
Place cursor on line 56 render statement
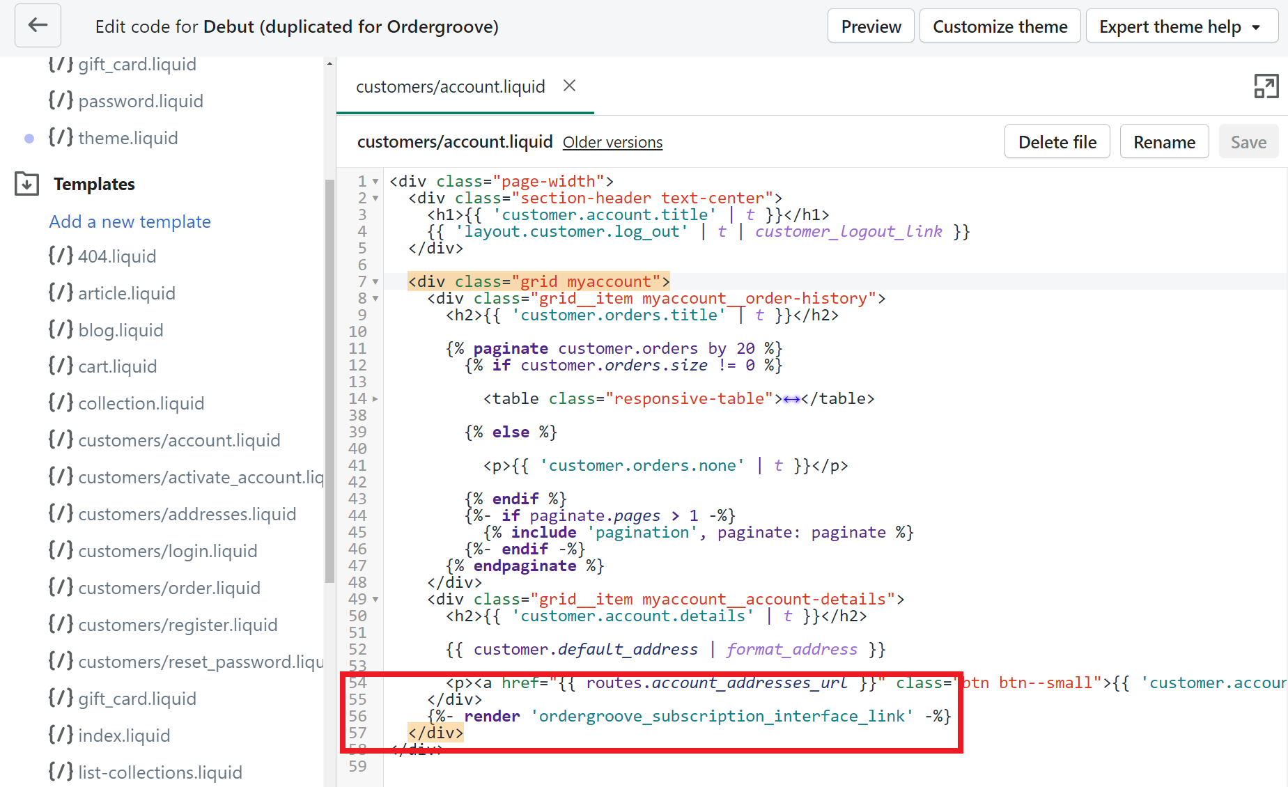click(689, 716)
